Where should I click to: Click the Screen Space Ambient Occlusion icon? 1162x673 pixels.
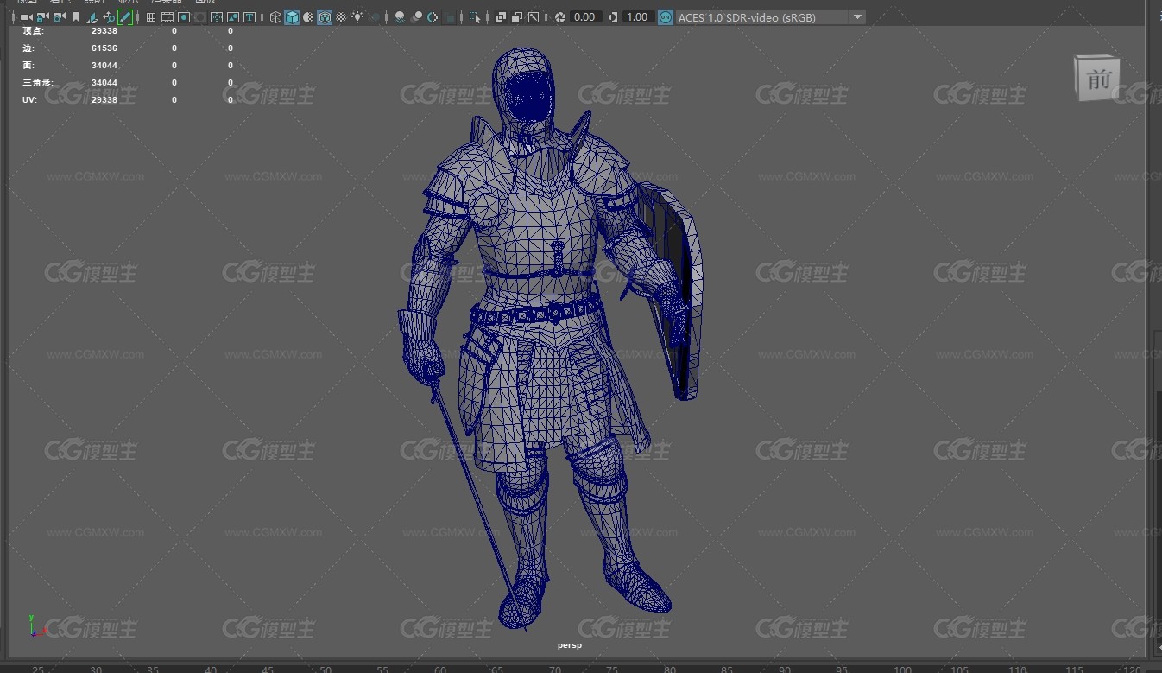(400, 17)
